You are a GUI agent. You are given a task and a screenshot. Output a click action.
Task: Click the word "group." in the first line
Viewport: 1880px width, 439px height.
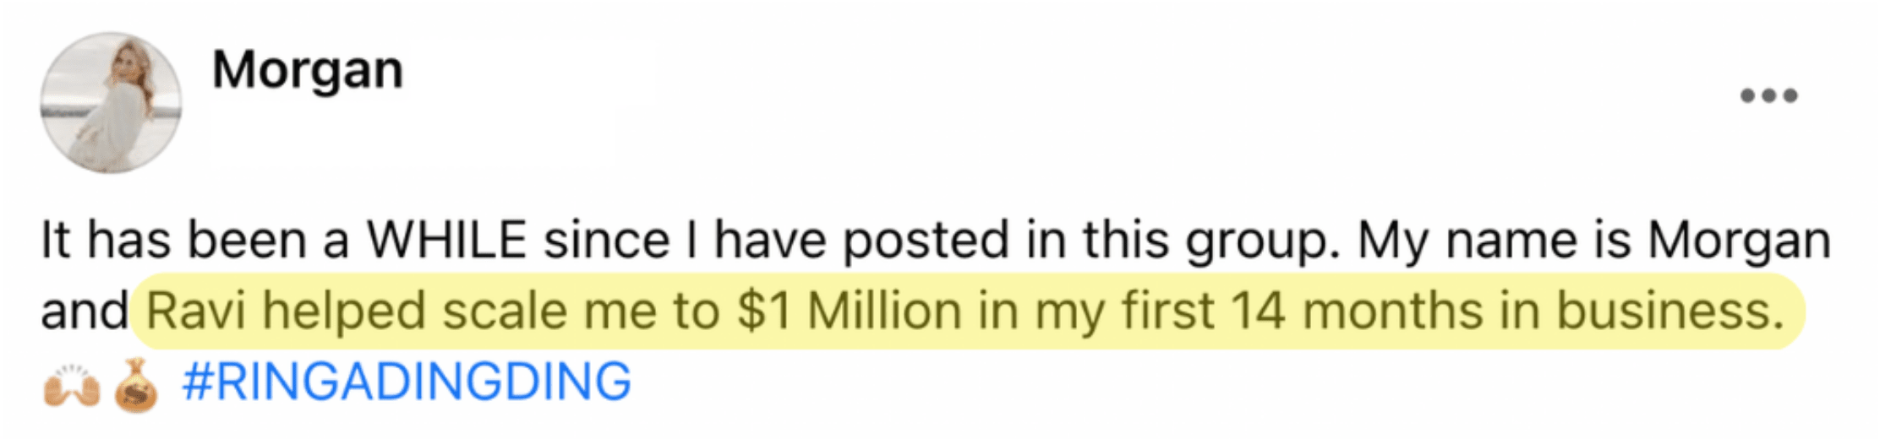1264,243
